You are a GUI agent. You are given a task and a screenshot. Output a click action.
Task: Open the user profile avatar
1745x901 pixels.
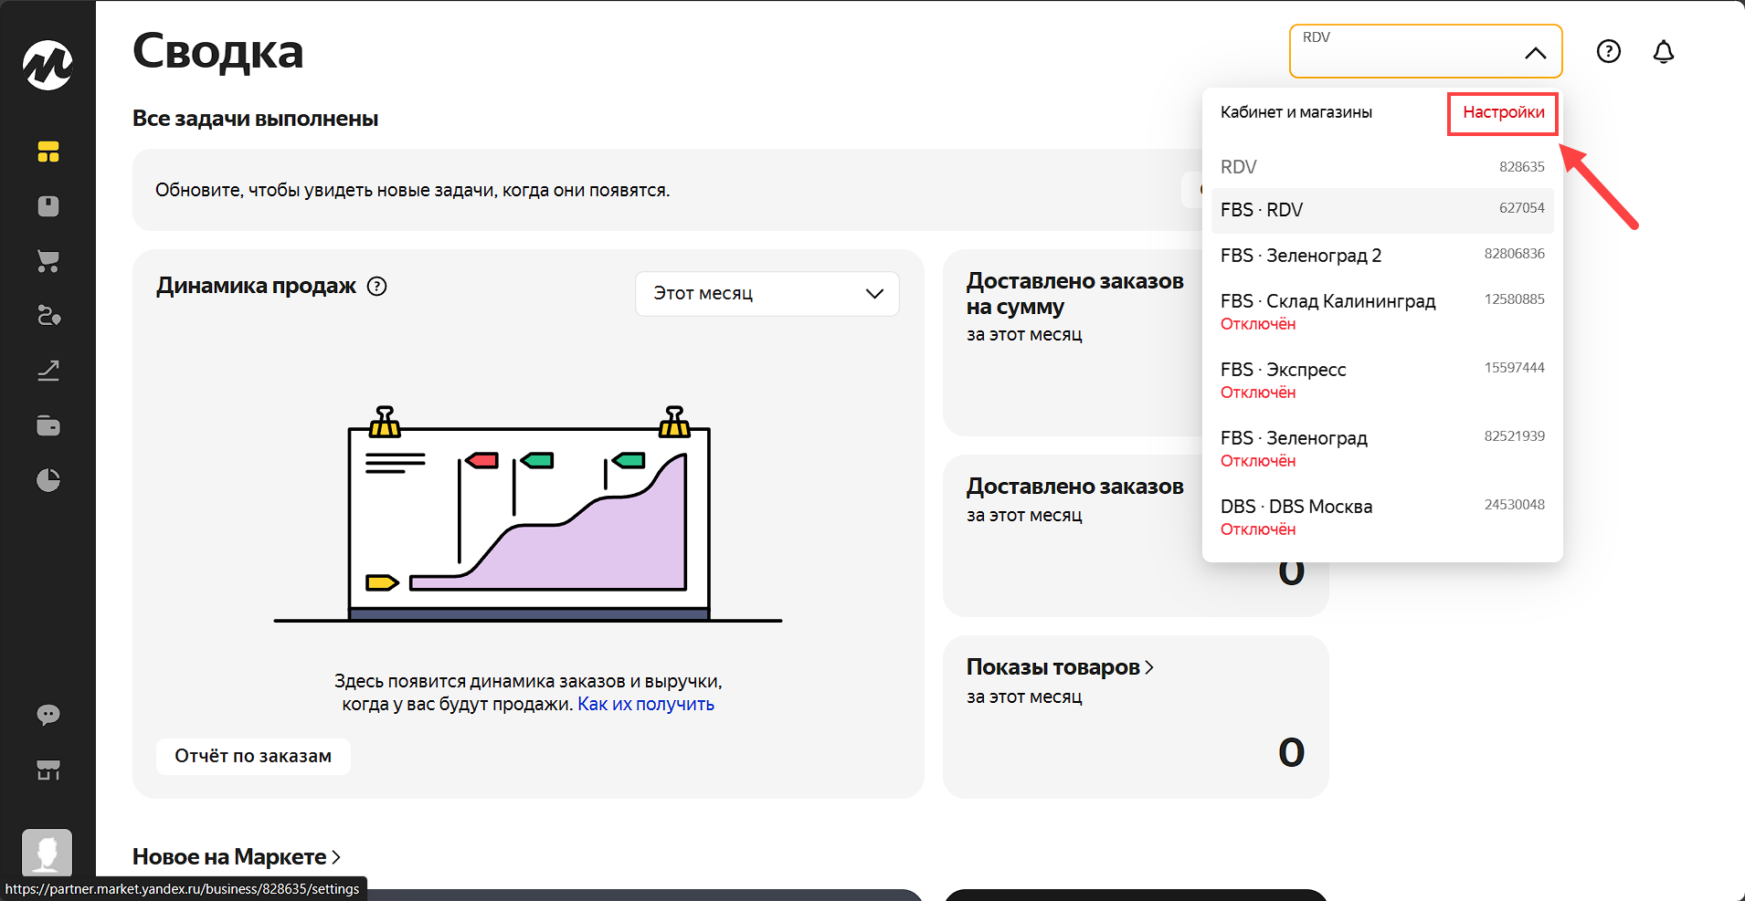[x=48, y=853]
